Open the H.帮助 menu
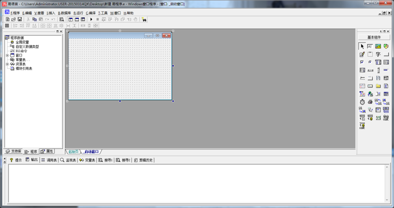The width and height of the screenshot is (394, 208). [129, 13]
